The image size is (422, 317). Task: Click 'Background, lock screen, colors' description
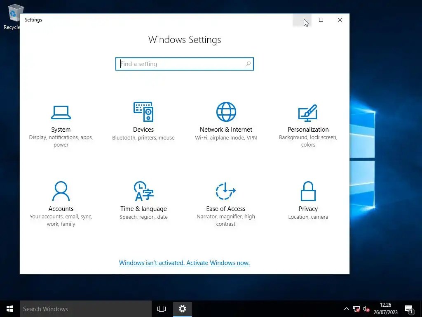click(x=308, y=141)
